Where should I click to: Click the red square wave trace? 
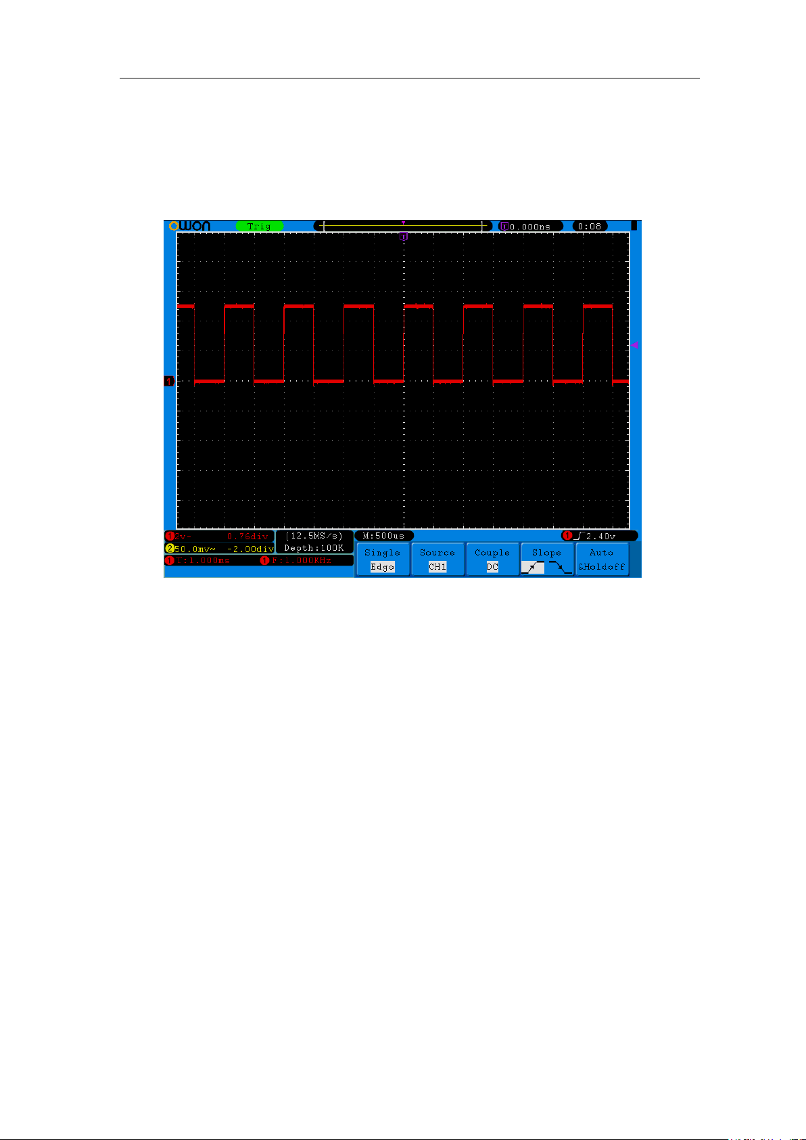pos(403,344)
